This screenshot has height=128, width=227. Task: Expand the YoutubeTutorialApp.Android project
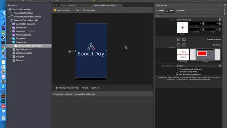9,17
